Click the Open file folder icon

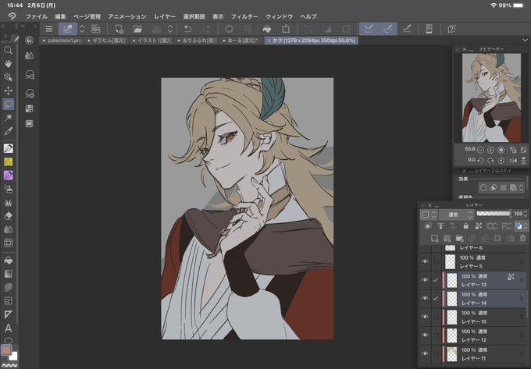137,29
